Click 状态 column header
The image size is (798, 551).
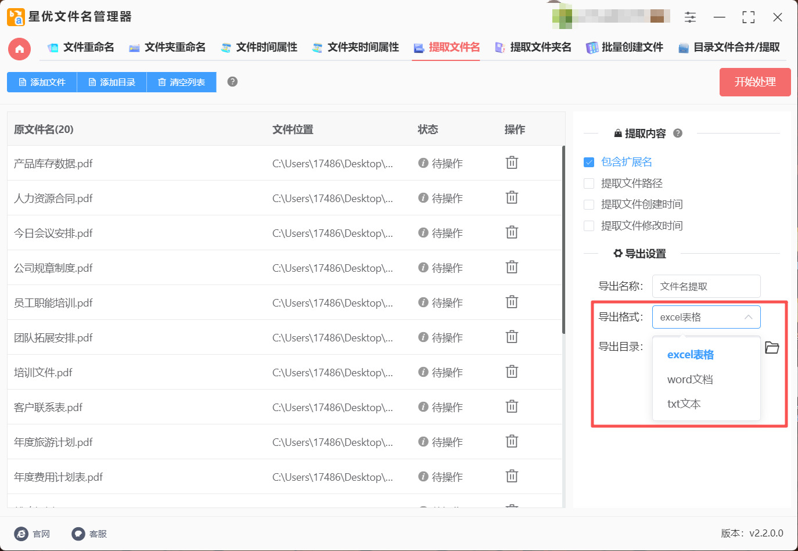point(427,129)
